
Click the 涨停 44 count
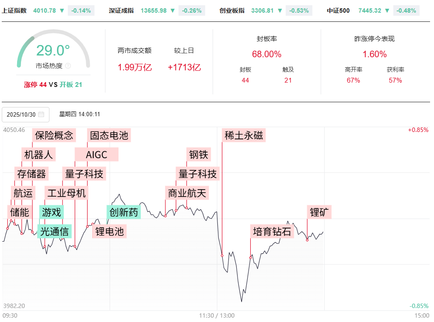(35, 85)
